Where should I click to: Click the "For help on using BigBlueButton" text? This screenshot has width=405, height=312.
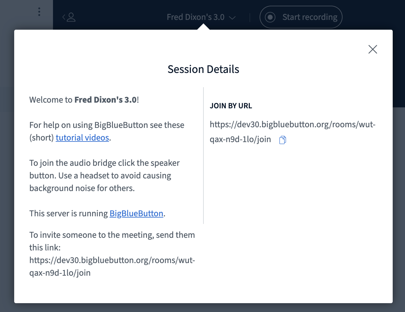[x=107, y=125]
